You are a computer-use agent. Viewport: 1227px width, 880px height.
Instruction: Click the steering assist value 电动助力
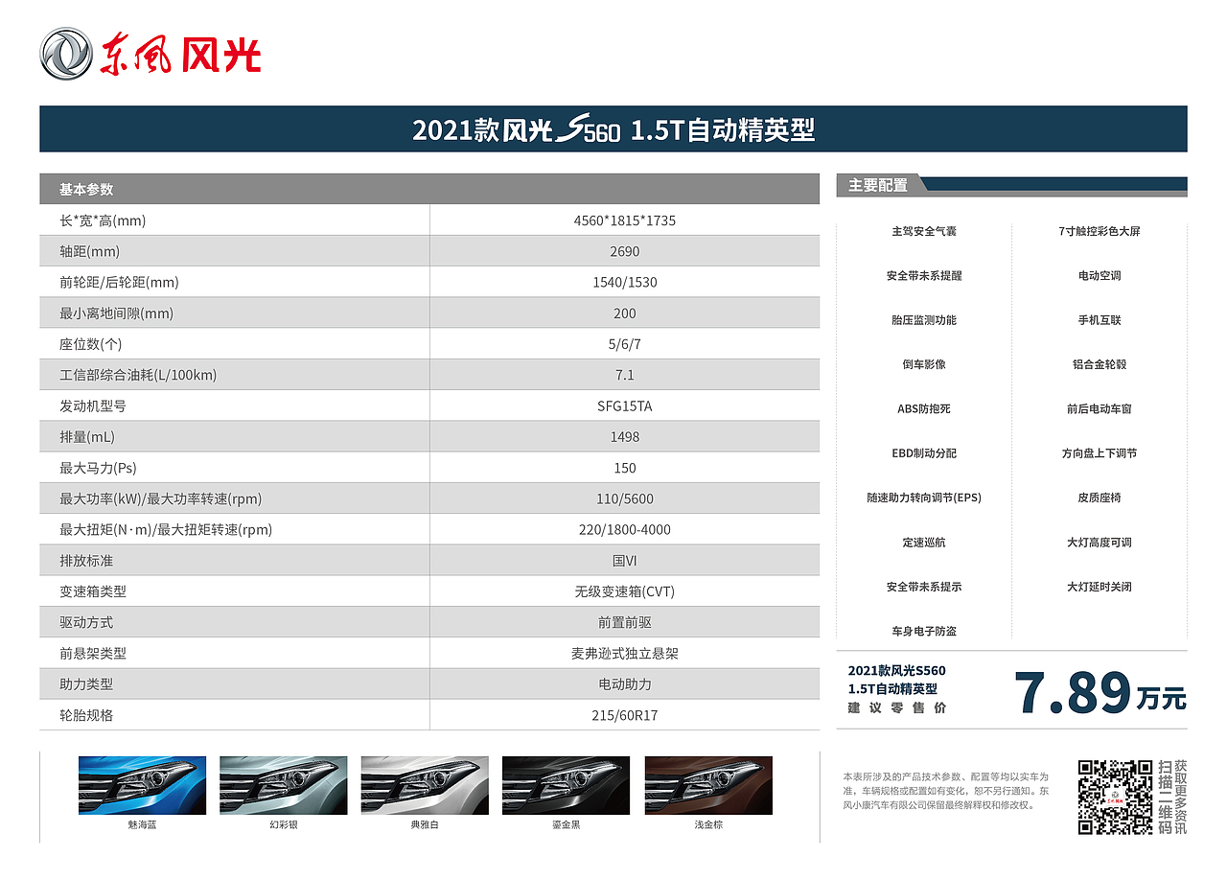[x=625, y=684]
